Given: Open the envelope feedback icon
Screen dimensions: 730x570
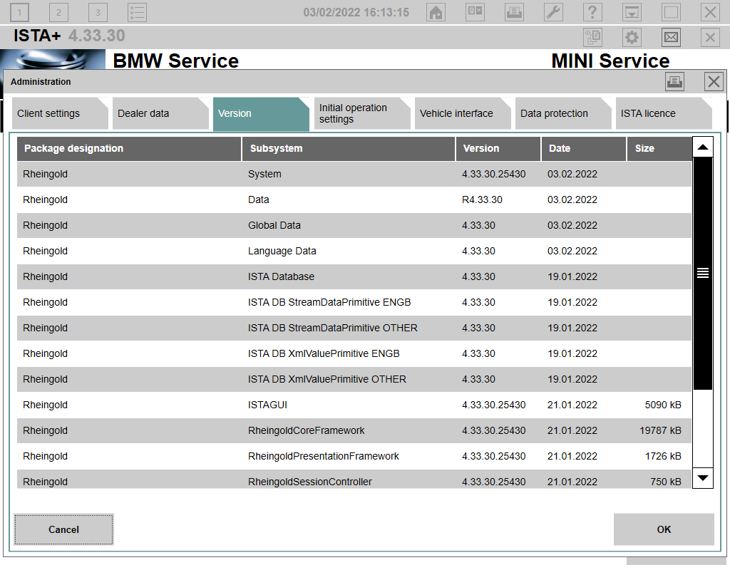Looking at the screenshot, I should (x=671, y=37).
